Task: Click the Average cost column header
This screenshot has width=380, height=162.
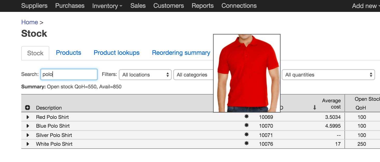Action: tap(331, 104)
